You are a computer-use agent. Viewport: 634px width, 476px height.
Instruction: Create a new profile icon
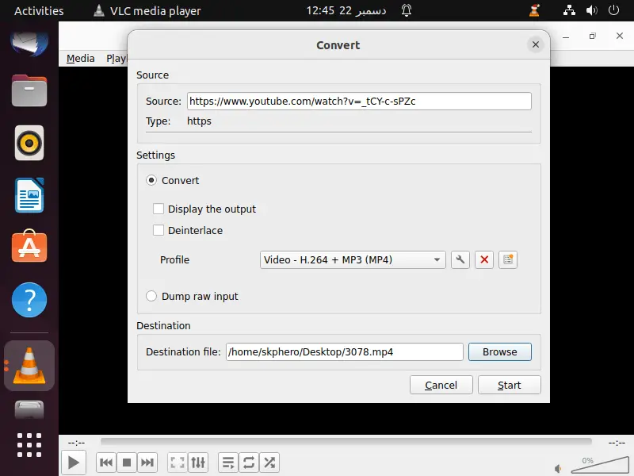click(508, 260)
